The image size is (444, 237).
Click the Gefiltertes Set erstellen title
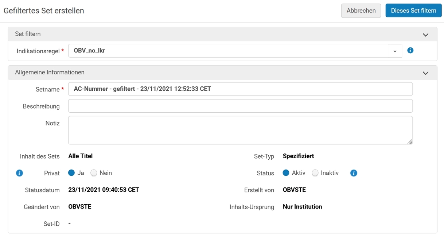pyautogui.click(x=44, y=11)
